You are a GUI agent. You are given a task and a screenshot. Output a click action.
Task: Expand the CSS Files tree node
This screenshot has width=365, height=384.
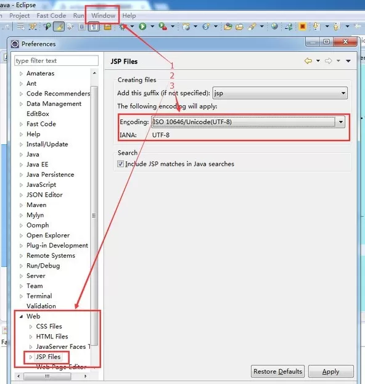pos(31,327)
